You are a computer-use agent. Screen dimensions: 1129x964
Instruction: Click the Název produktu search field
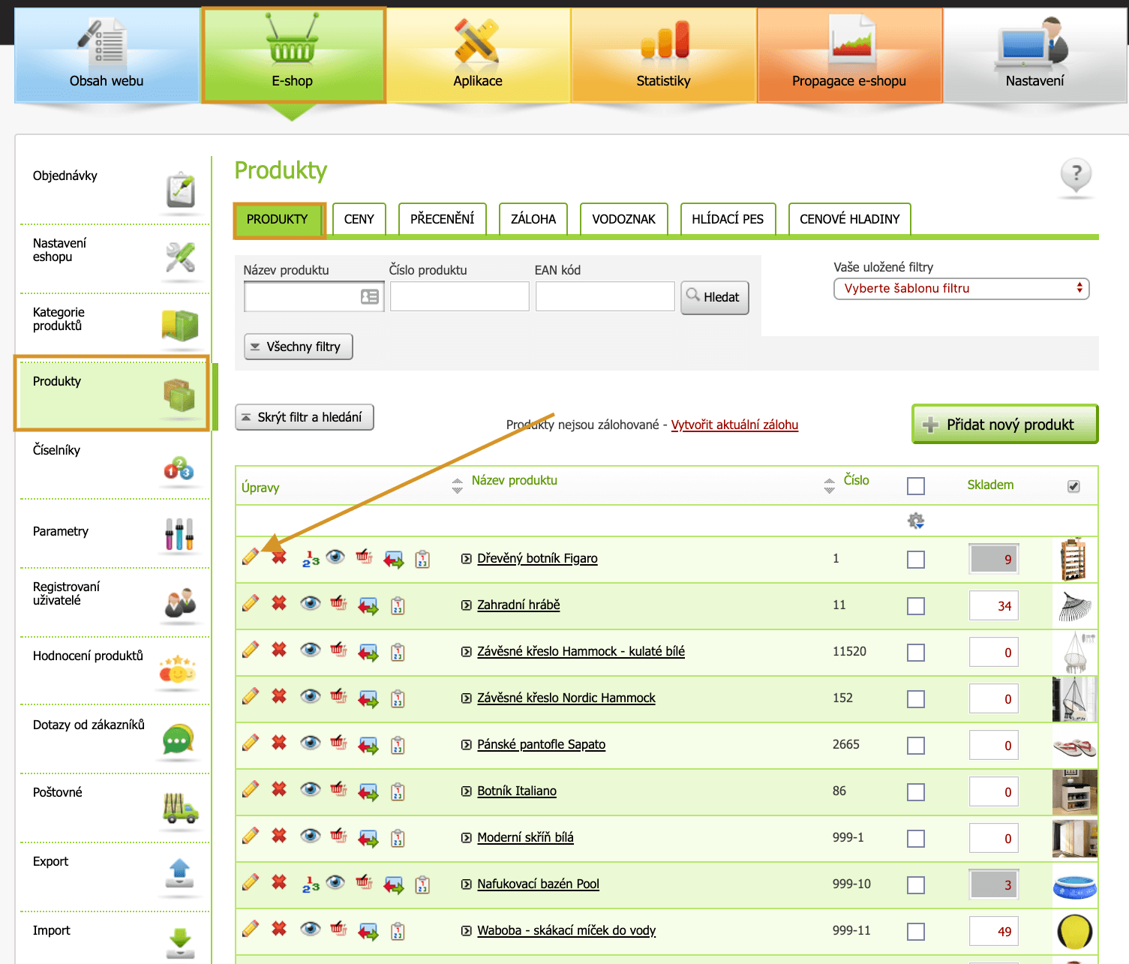[x=302, y=297]
